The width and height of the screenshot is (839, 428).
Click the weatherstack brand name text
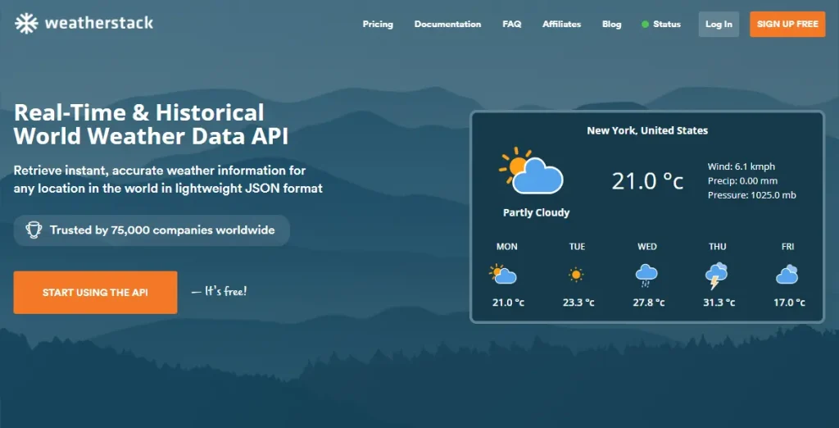click(x=99, y=24)
